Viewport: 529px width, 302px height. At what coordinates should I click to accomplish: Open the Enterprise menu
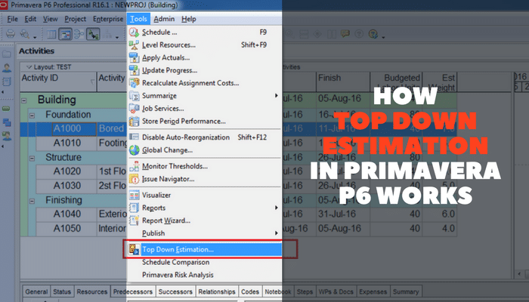point(108,19)
